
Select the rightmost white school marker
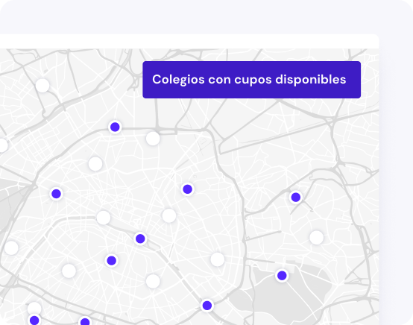point(316,238)
